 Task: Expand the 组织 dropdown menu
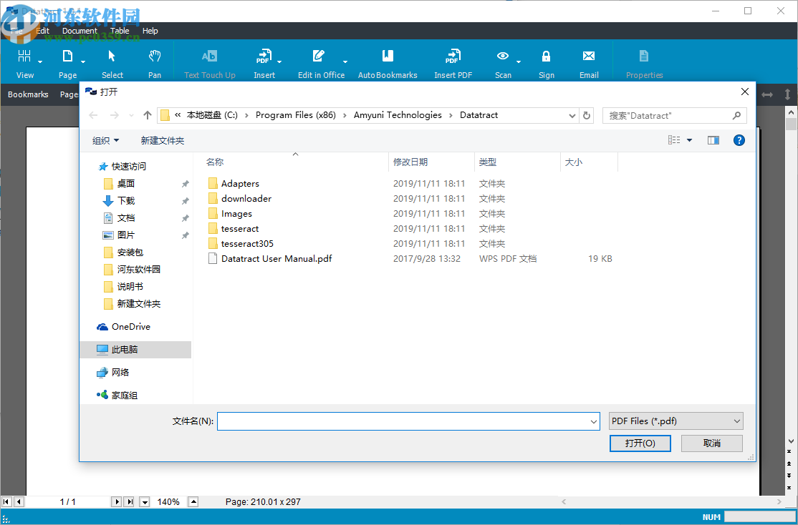point(105,139)
